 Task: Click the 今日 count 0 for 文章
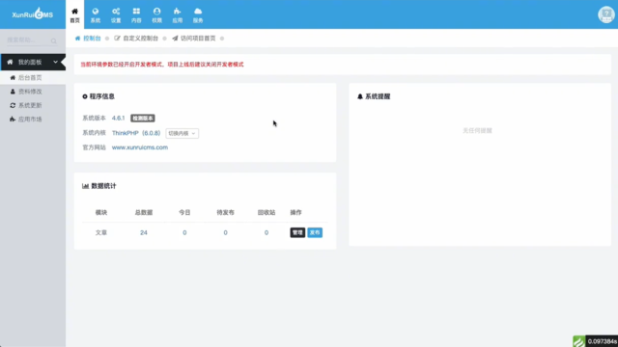(x=184, y=232)
